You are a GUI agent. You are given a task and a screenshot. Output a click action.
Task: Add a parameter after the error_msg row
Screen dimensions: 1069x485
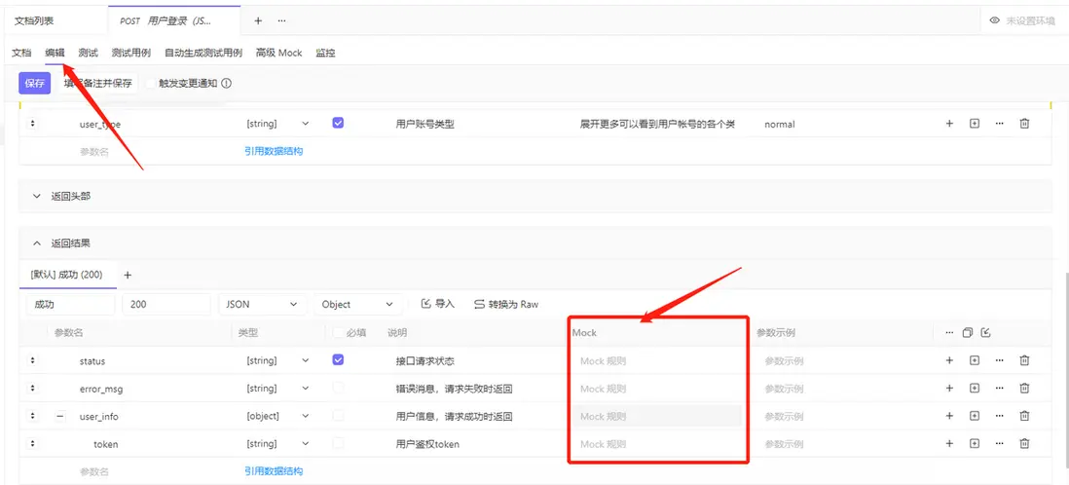click(949, 389)
